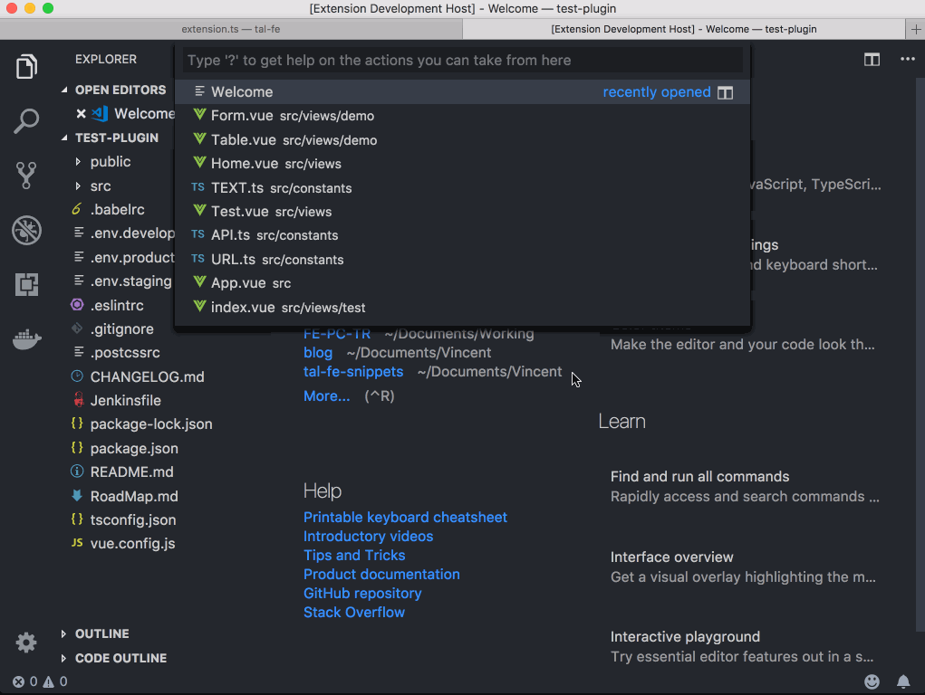
Task: Select Welcome in the quick open list
Action: click(462, 92)
